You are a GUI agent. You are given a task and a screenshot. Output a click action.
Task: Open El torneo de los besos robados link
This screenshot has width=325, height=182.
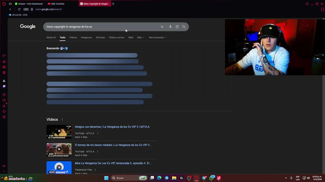point(114,145)
